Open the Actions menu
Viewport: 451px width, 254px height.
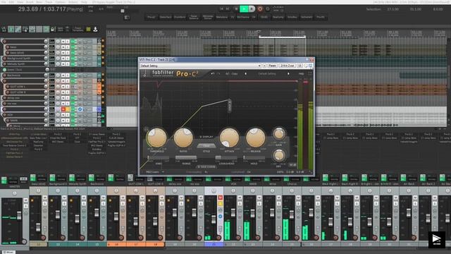coord(73,2)
